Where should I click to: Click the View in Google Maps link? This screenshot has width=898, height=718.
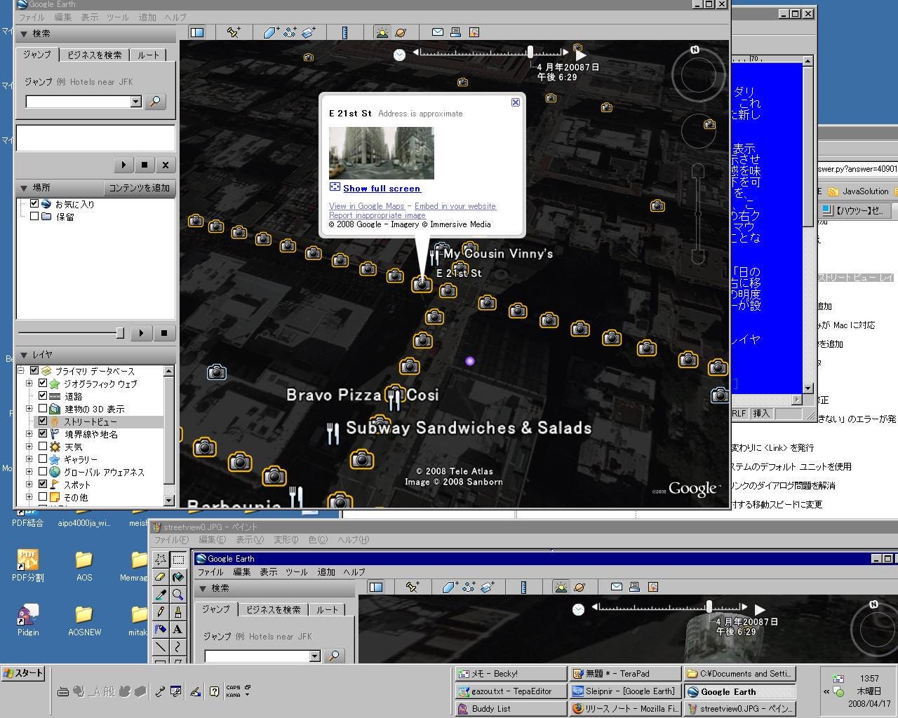367,206
